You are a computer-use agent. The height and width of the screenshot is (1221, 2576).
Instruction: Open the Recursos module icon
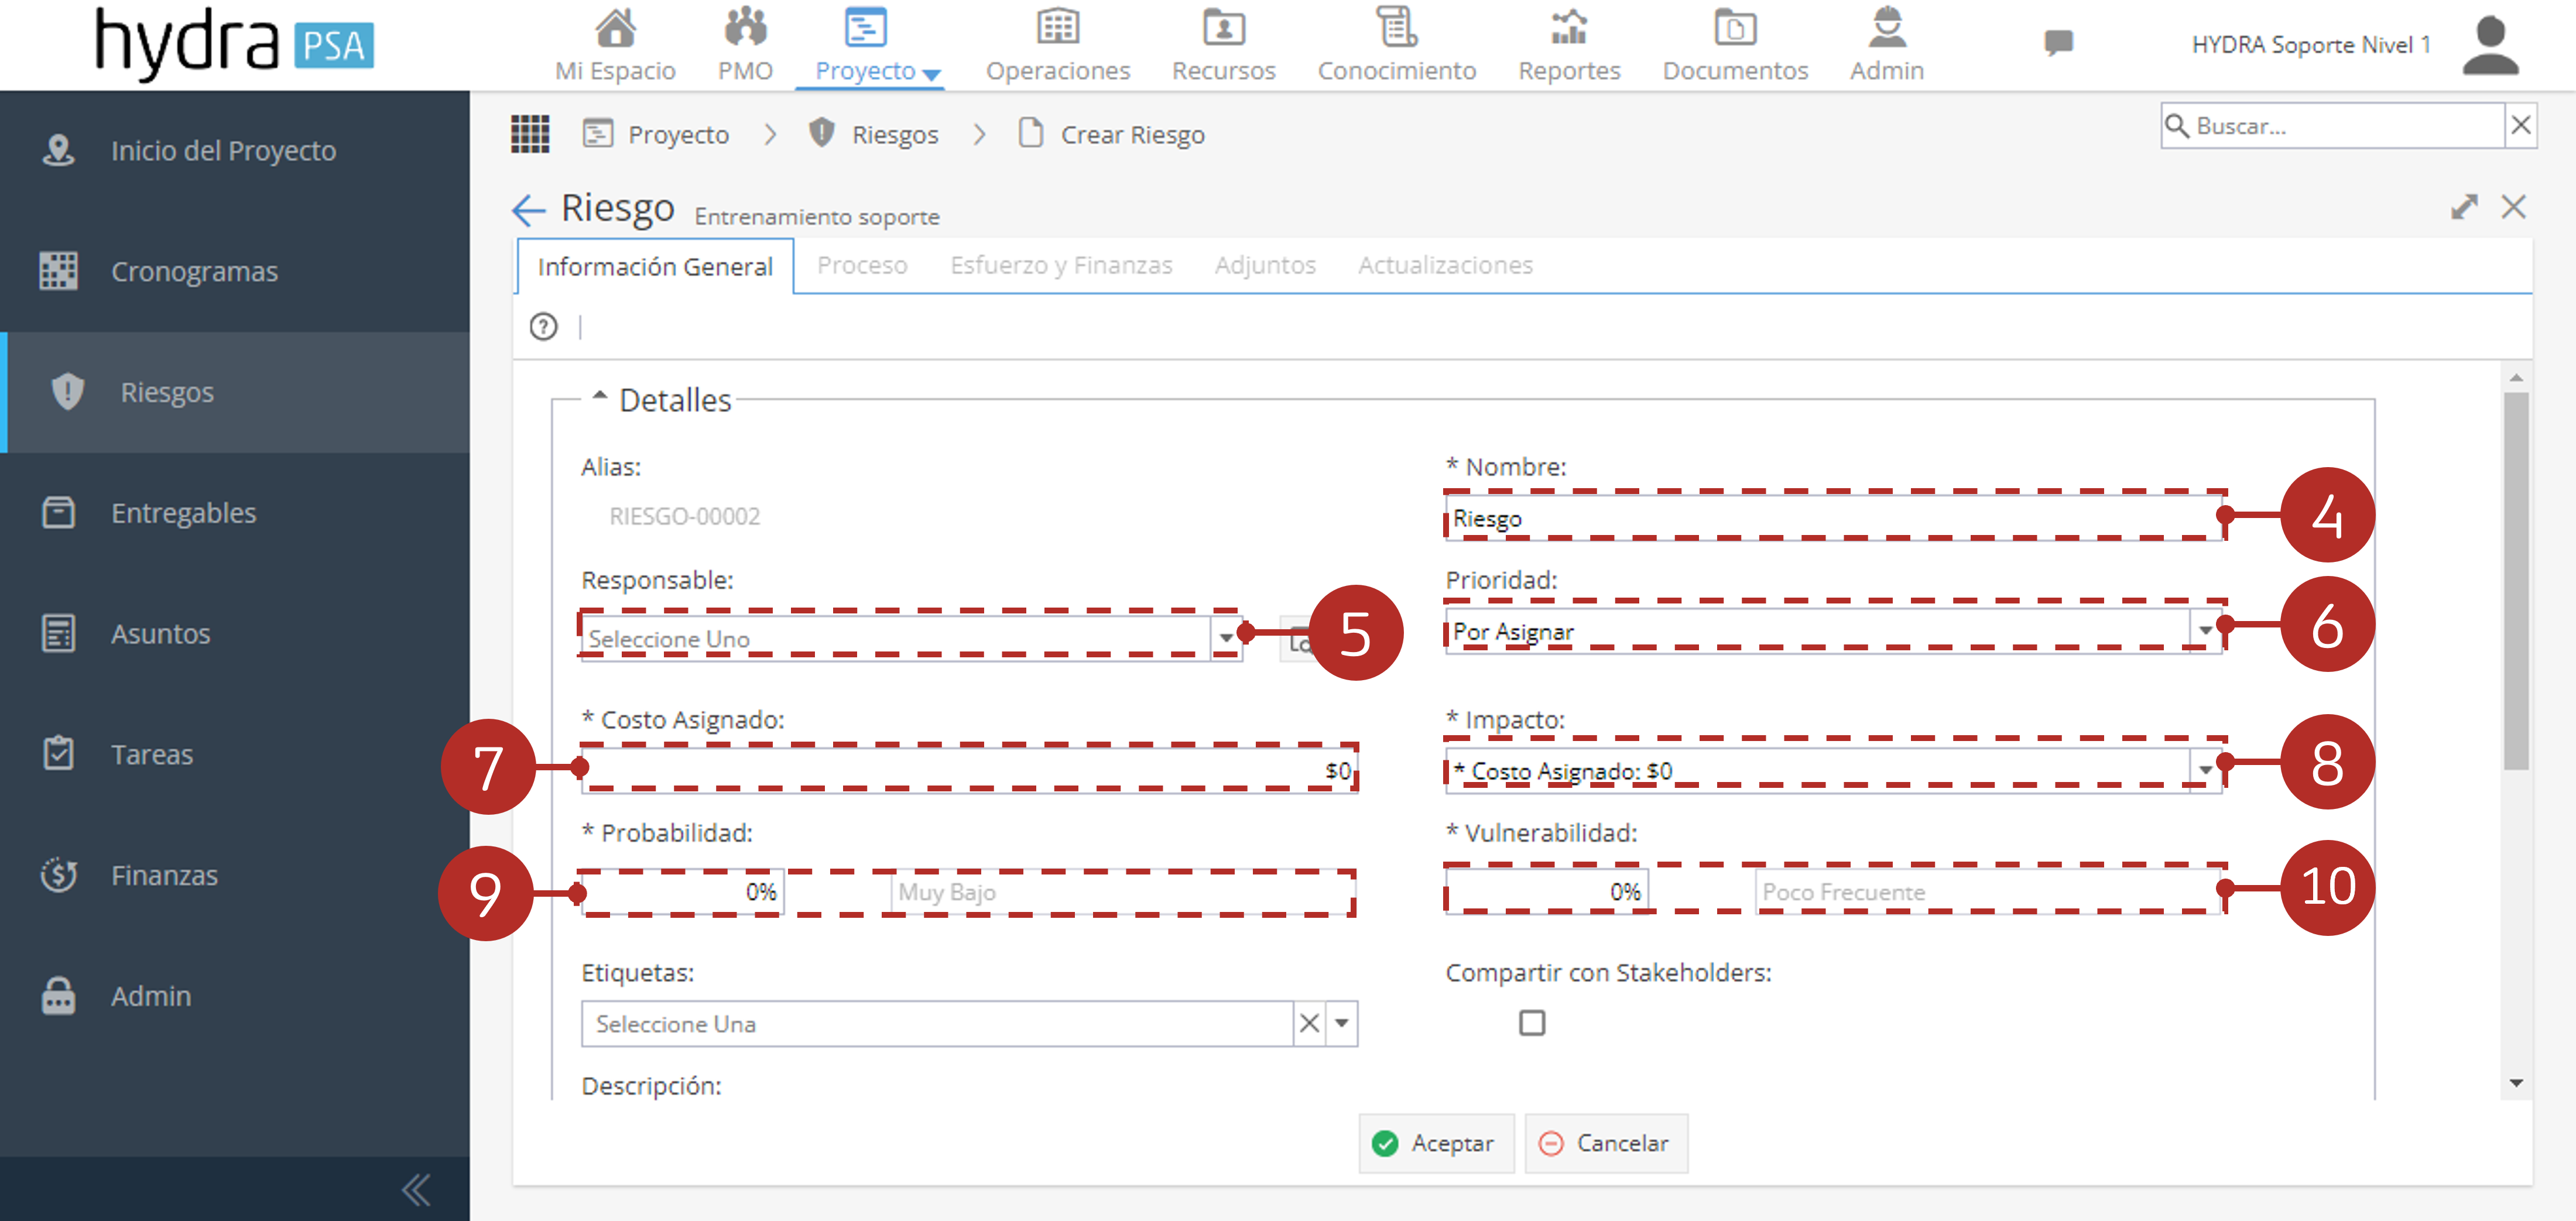click(1223, 27)
